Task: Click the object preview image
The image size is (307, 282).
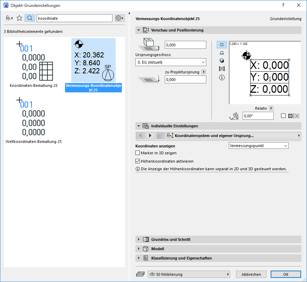Action: pos(265,73)
